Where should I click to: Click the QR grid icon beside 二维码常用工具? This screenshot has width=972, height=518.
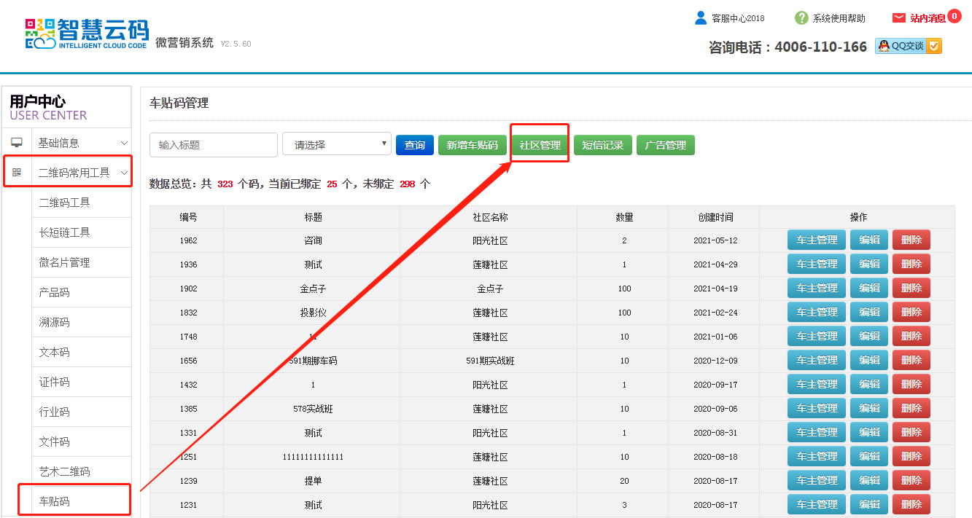coord(17,173)
